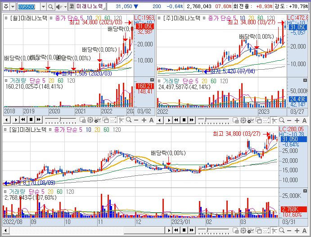Click the overlapping windows icon in the weekly chart toolbar

point(258,120)
